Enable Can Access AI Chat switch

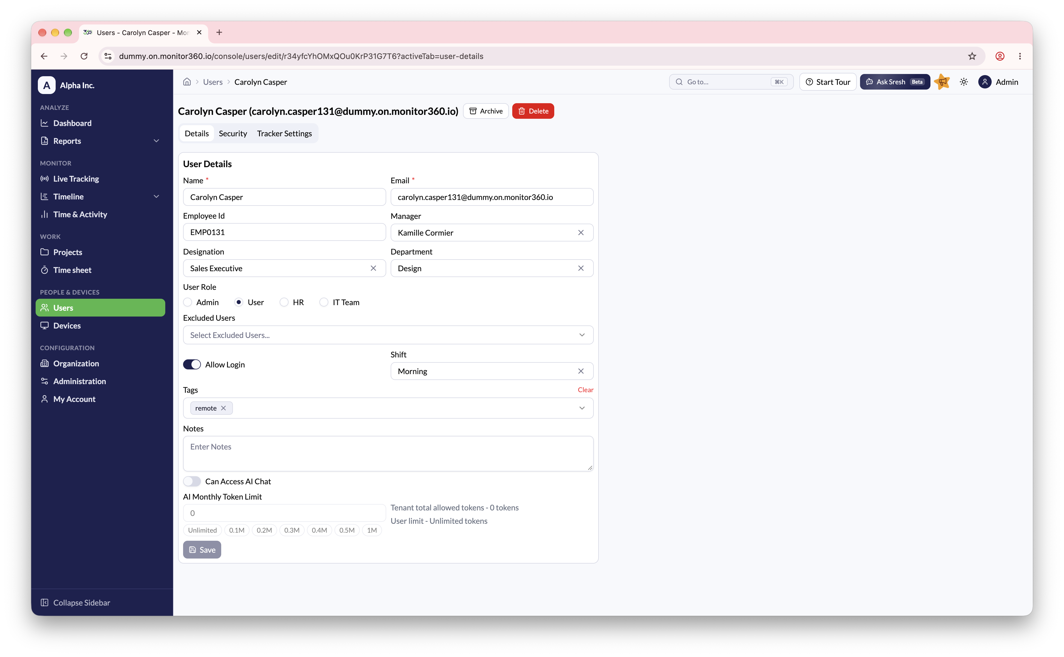click(x=192, y=481)
